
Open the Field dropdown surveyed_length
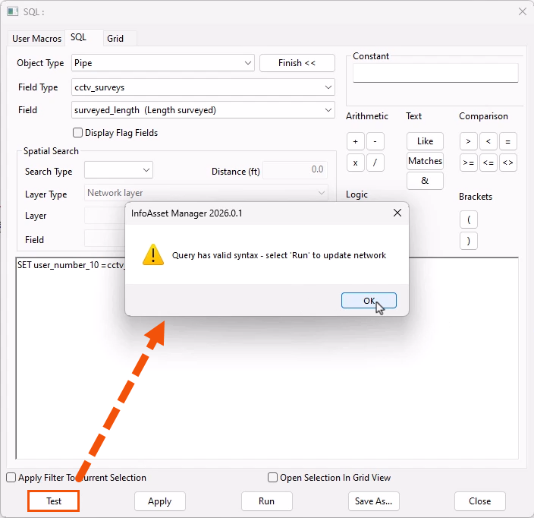203,110
